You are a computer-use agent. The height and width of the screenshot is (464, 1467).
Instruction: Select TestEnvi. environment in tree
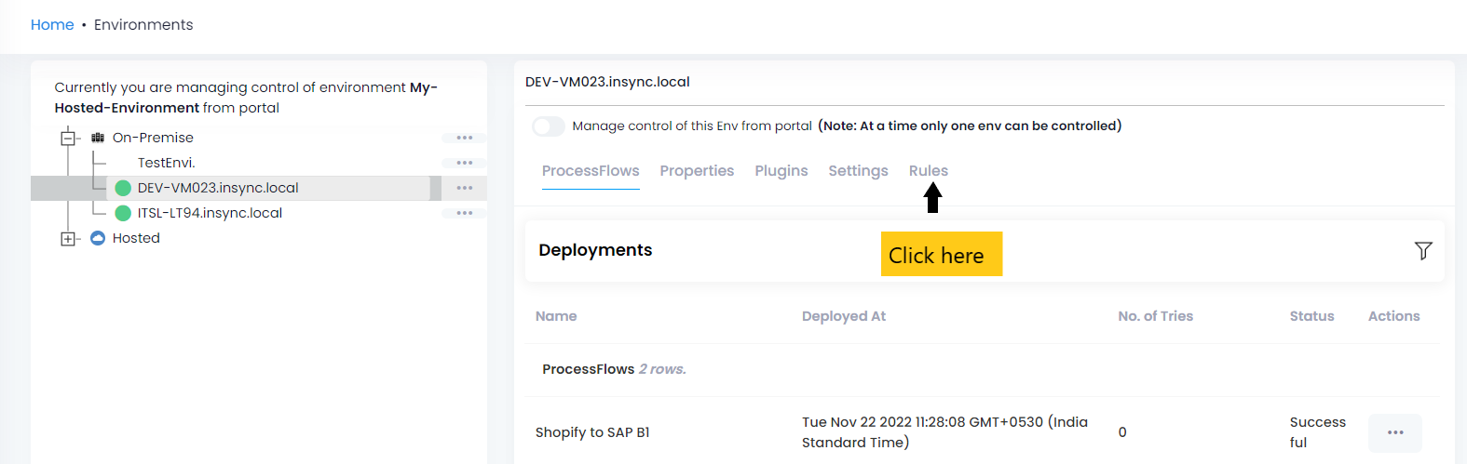click(x=166, y=163)
